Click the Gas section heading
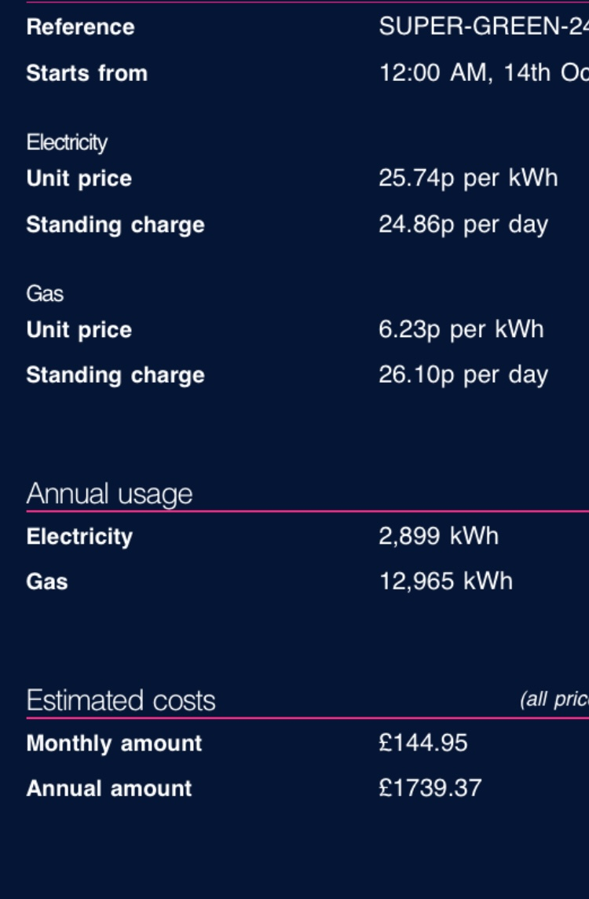This screenshot has height=899, width=589. pos(45,294)
